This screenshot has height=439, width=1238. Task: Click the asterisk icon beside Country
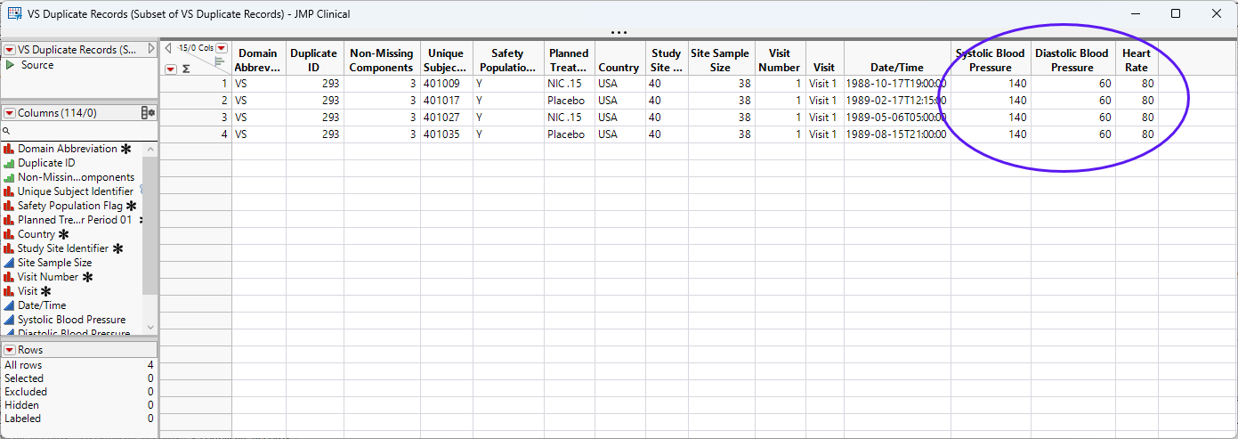tap(63, 234)
